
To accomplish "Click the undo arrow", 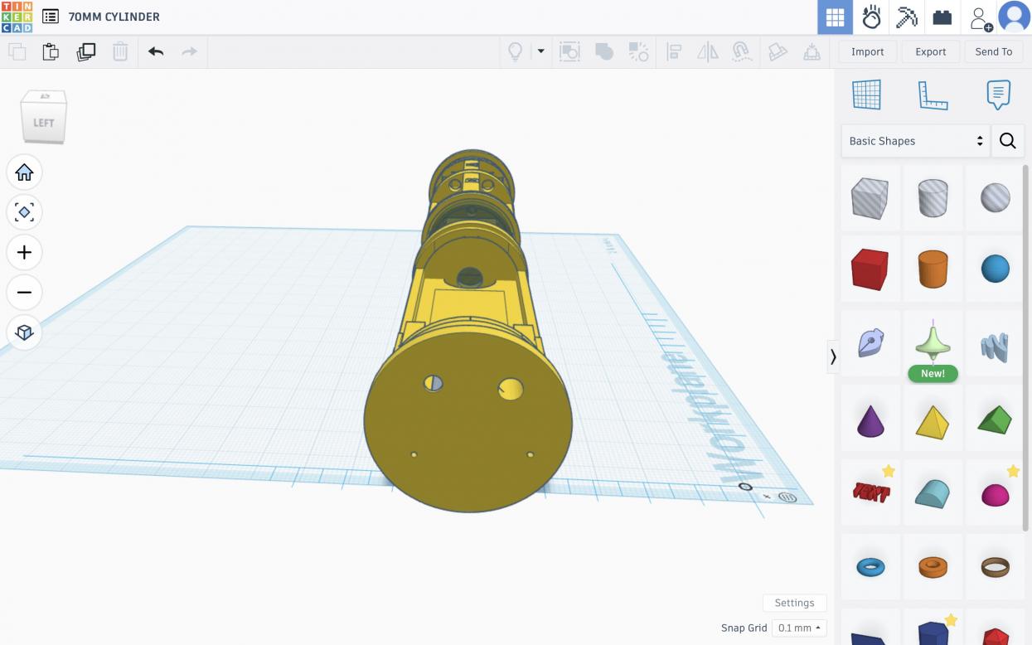I will click(156, 51).
